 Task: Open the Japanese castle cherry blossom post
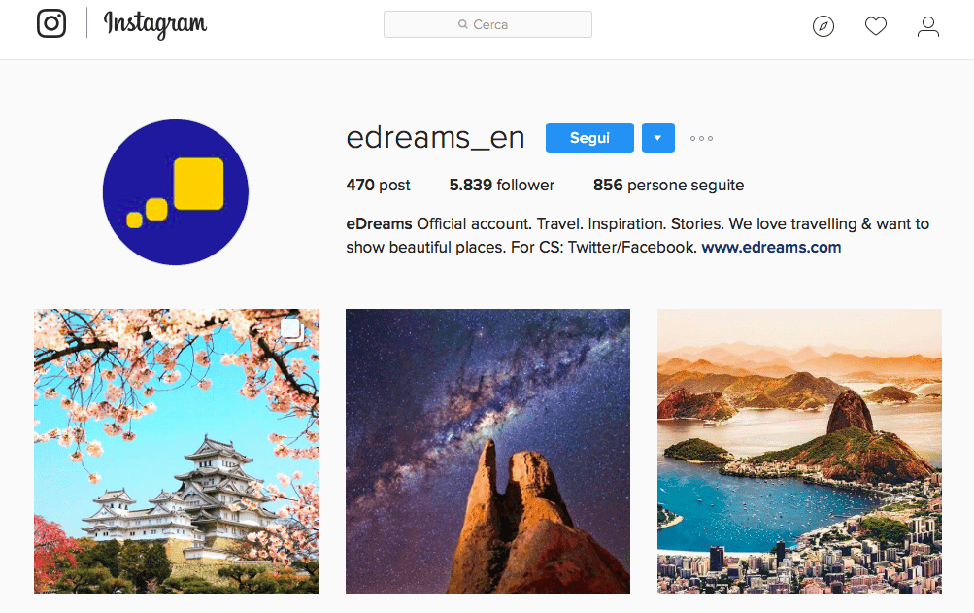click(x=177, y=452)
